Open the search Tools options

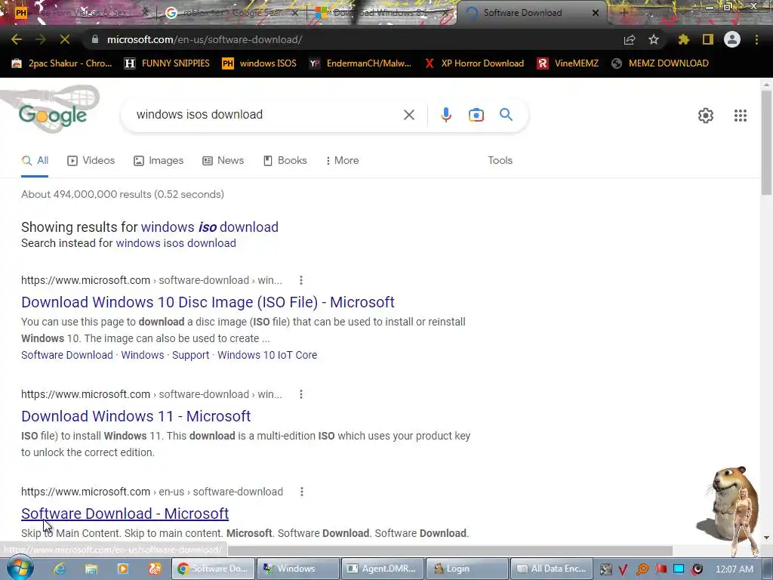pos(500,160)
